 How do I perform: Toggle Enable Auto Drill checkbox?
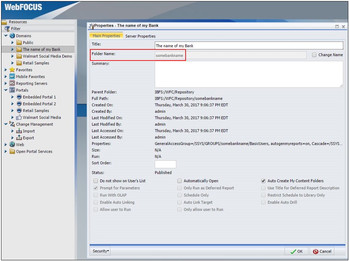click(x=263, y=202)
